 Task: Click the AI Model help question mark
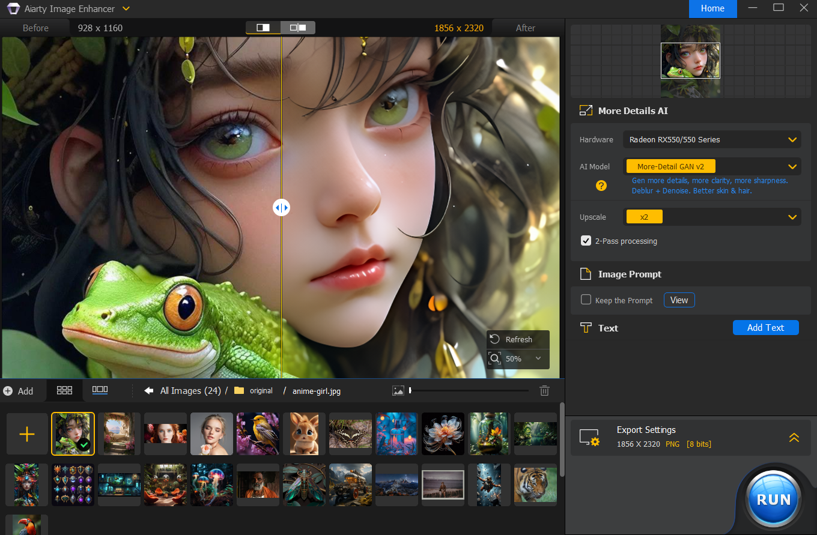(601, 186)
